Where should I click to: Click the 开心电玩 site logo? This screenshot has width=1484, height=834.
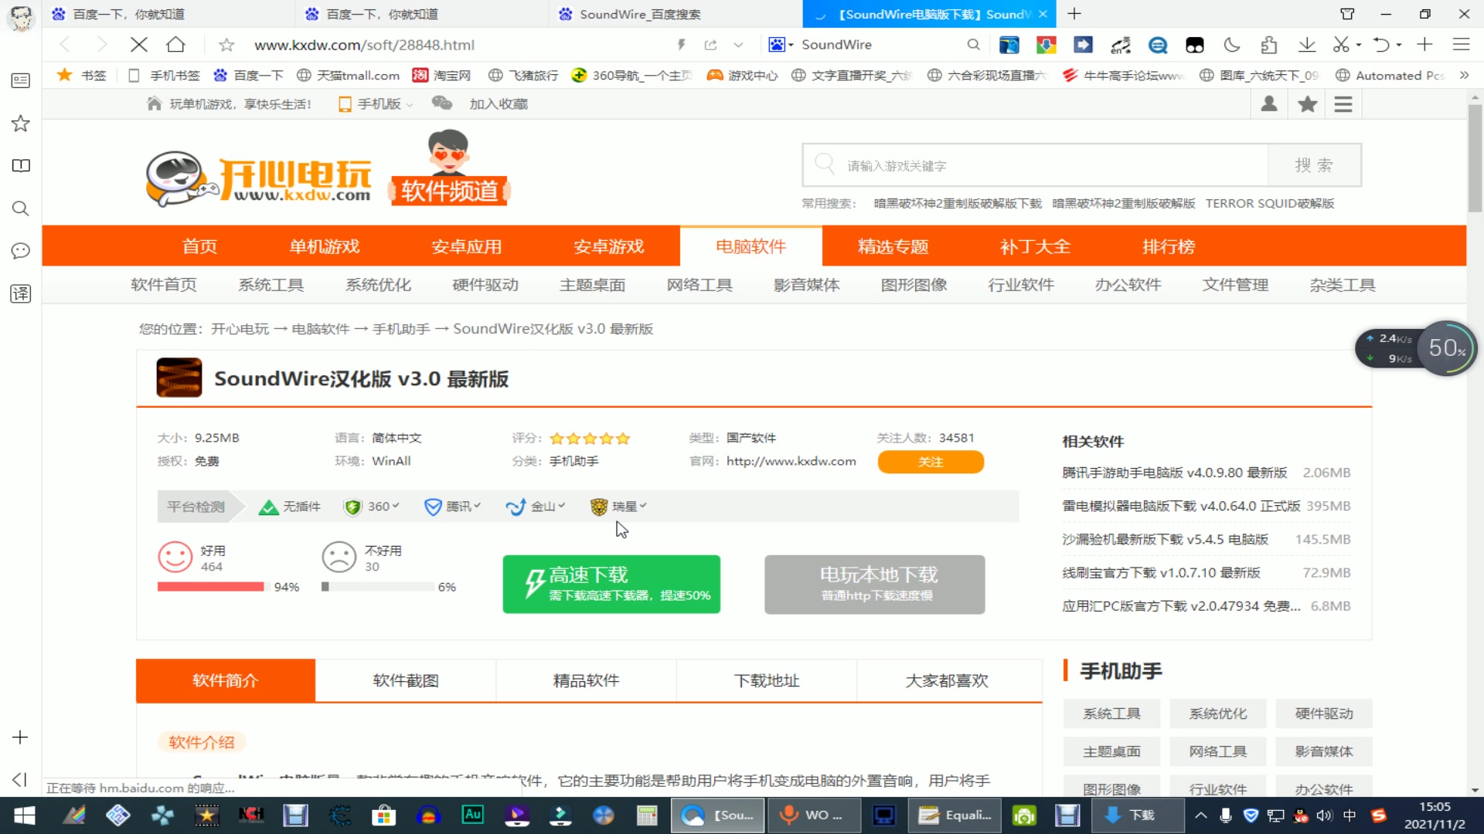coord(259,179)
